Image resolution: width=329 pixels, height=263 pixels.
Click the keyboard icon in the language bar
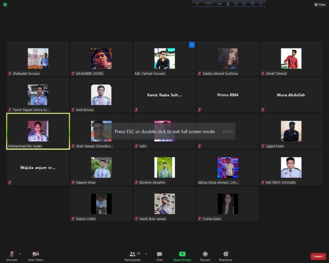coord(220,4)
